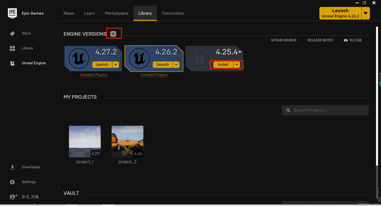381x206 pixels.
Task: Click the Unreal logo on 4.27.2 card
Action: coord(79,58)
